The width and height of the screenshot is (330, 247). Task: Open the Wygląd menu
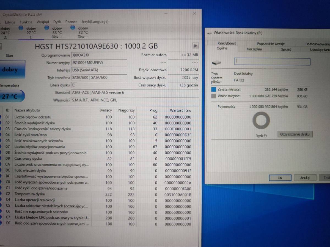[x=43, y=22]
